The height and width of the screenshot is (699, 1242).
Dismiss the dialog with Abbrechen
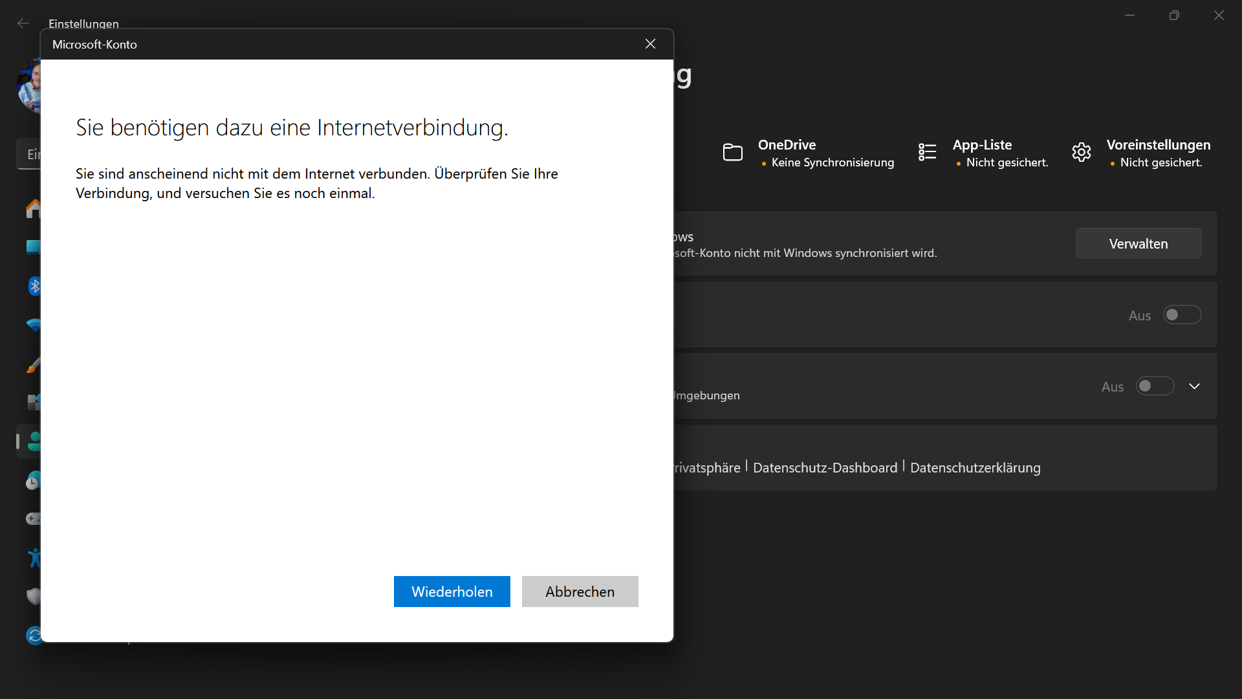pyautogui.click(x=580, y=591)
